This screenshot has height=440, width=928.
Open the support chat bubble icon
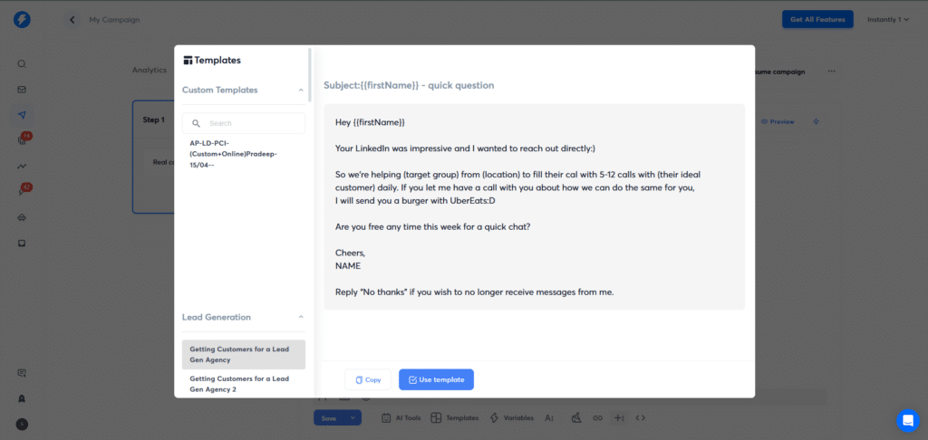point(908,420)
